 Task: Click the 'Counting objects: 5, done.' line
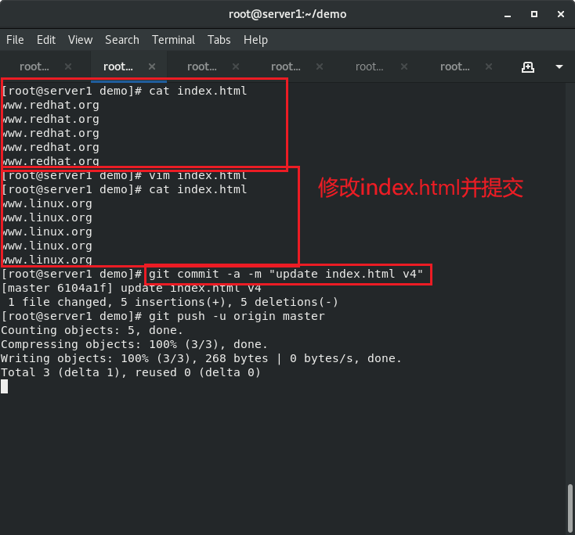[92, 330]
